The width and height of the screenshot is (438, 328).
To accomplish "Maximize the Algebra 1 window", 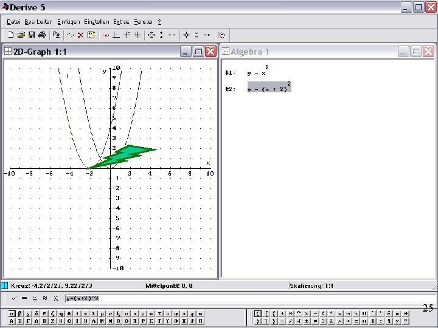I will 415,52.
